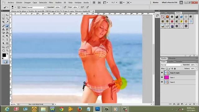Open the layer Relleno arrow
The width and height of the screenshot is (199, 112).
coord(196,68)
